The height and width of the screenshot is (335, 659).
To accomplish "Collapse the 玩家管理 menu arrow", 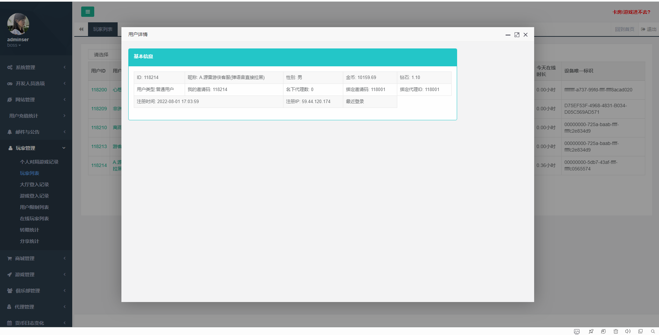I will (x=64, y=148).
